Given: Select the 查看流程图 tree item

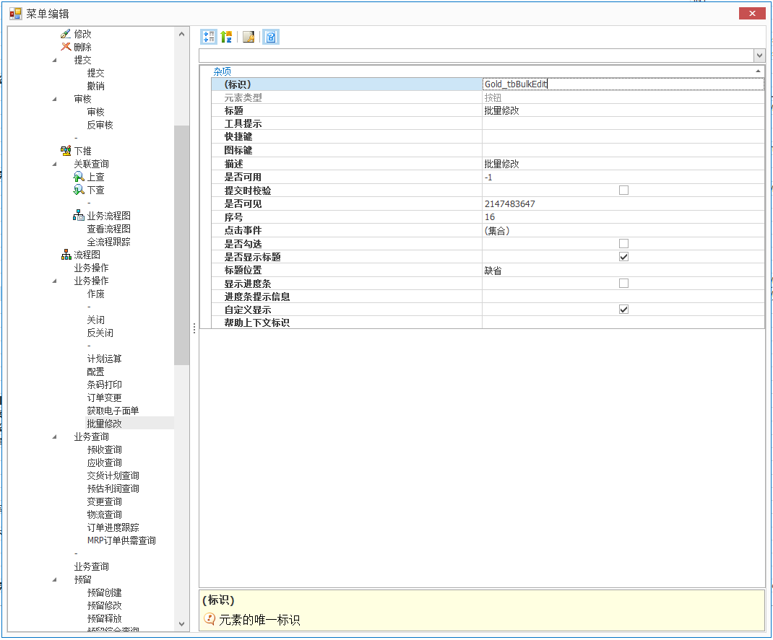Looking at the screenshot, I should 109,229.
